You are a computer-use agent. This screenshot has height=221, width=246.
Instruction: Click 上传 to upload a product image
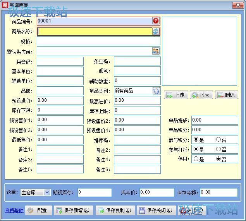point(176,95)
